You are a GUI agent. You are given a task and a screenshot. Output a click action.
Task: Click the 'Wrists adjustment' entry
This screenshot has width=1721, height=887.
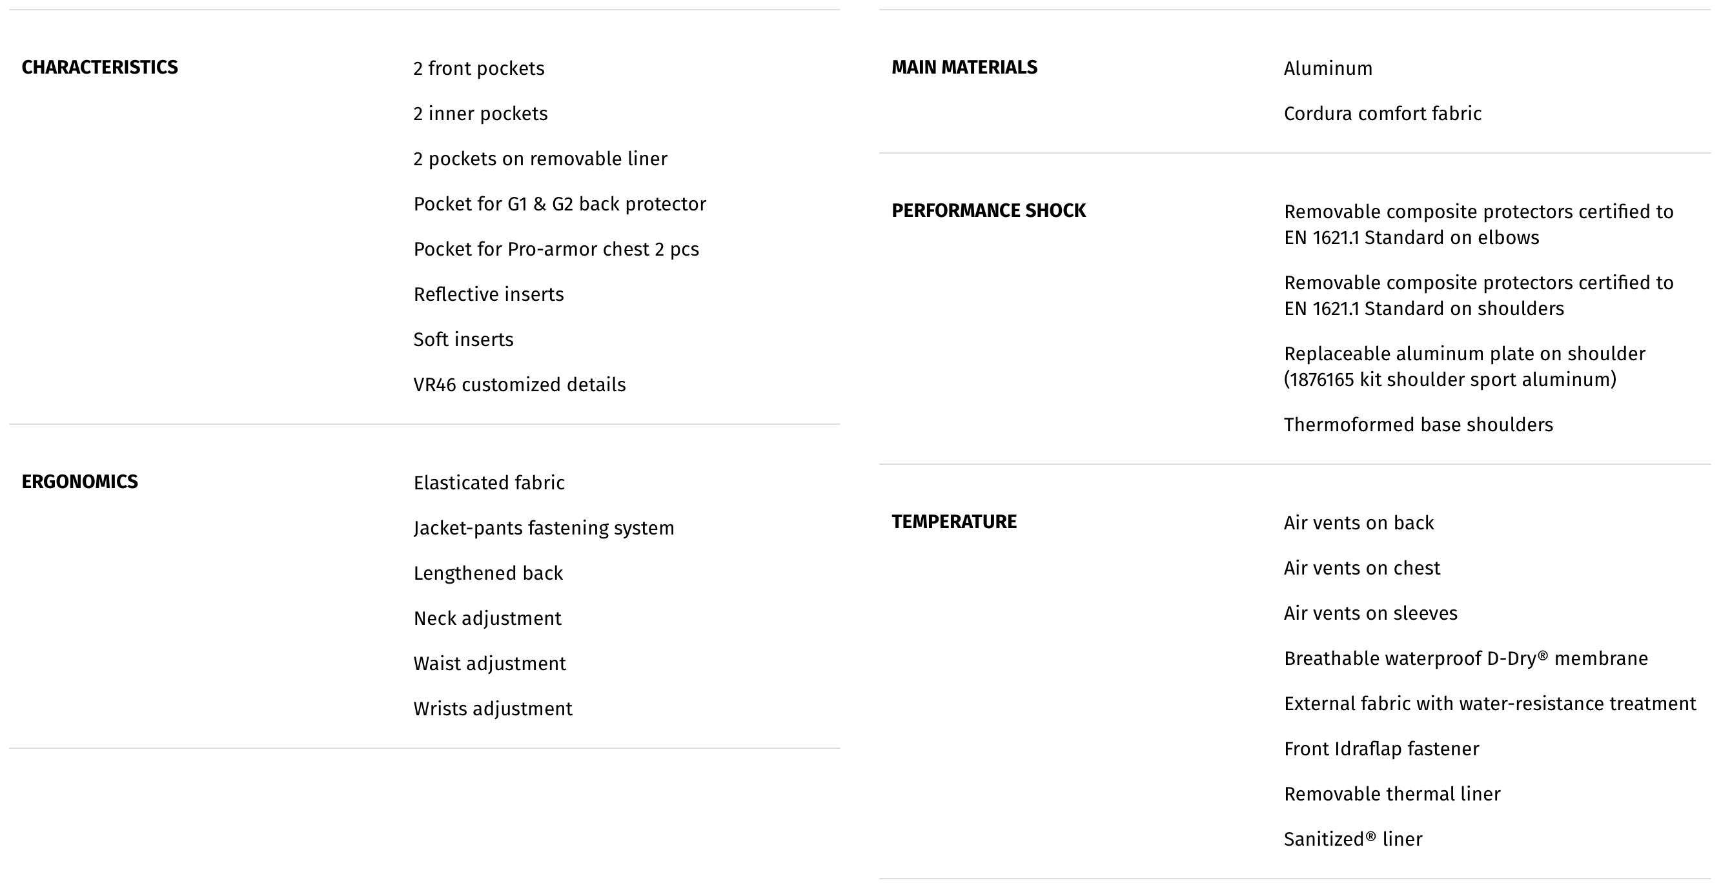pos(493,709)
